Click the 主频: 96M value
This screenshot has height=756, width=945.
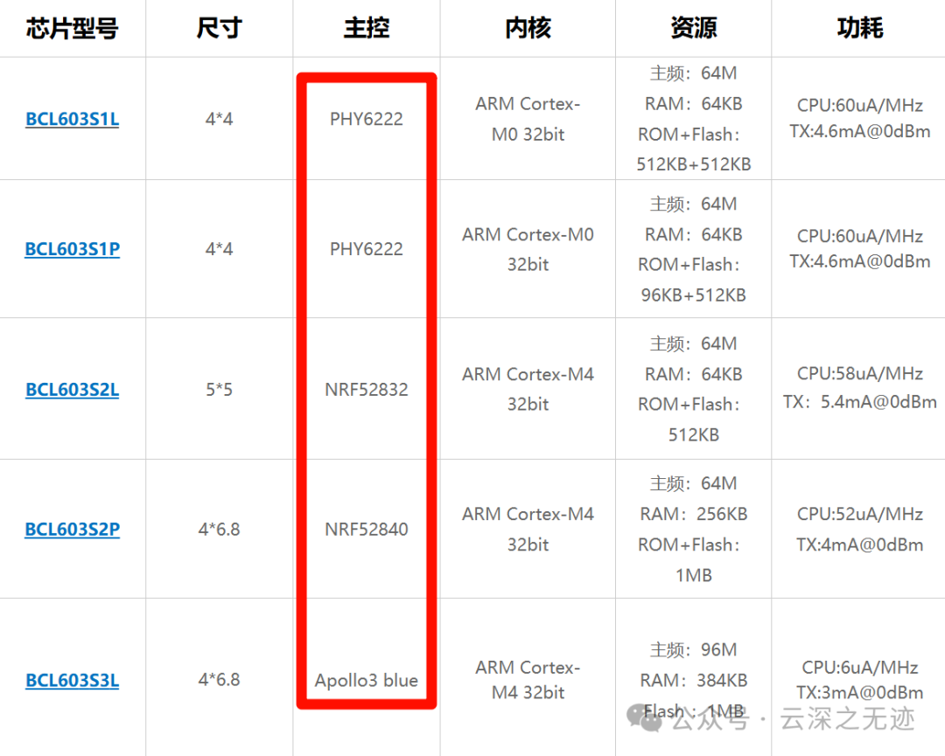(x=694, y=650)
